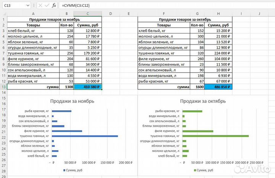Click the Cancel (X) formula icon
The height and width of the screenshot is (178, 275).
click(40, 5)
